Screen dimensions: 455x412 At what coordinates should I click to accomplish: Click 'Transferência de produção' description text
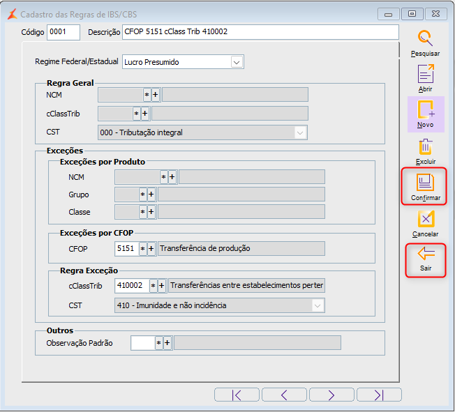tap(205, 248)
